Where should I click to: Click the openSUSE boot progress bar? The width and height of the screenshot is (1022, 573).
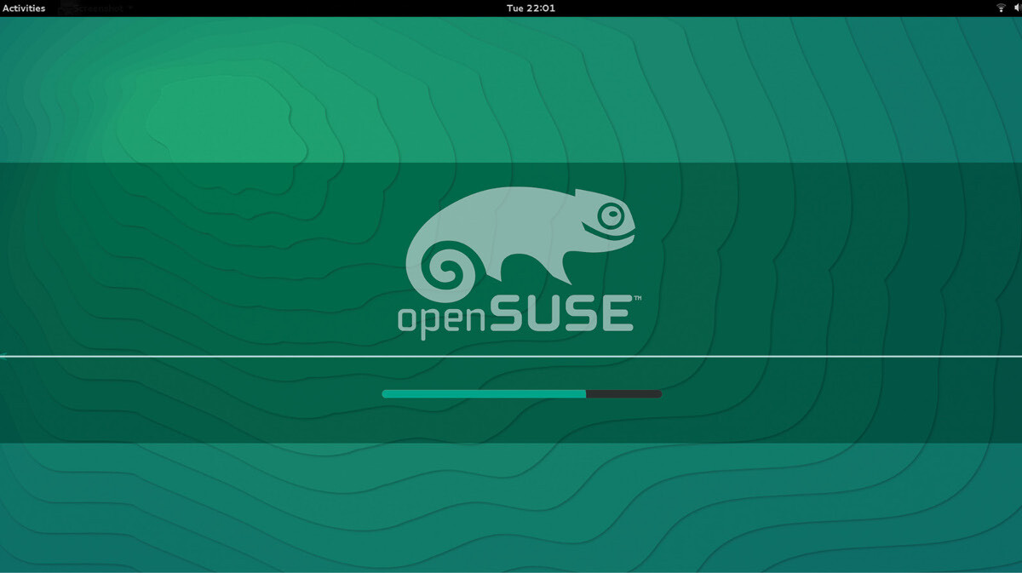522,394
